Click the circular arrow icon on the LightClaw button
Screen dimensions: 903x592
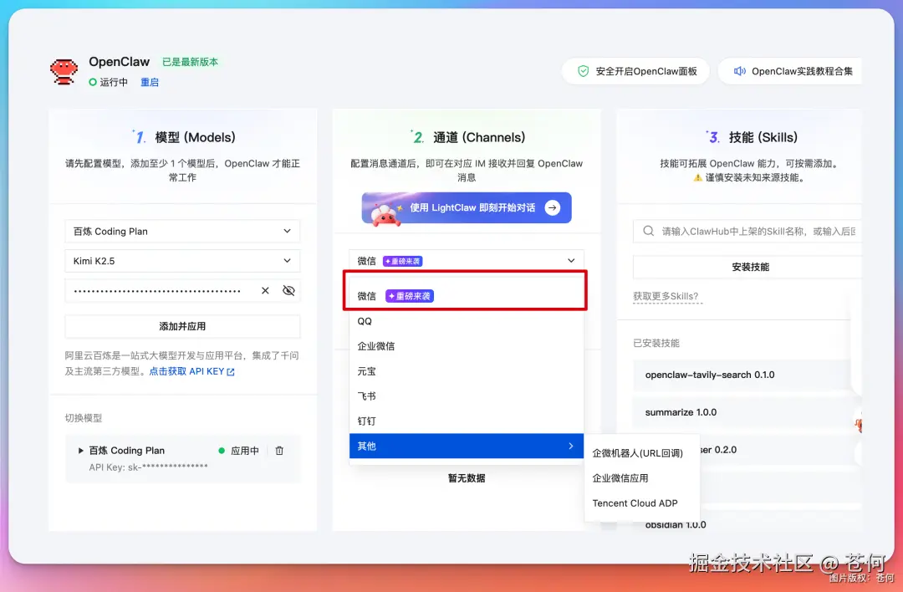tap(550, 207)
